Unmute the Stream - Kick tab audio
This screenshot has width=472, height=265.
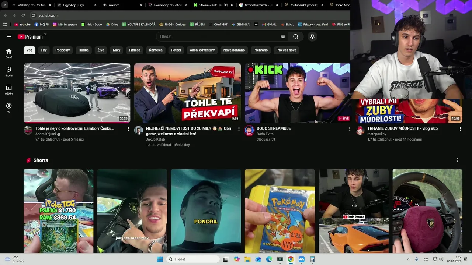226,5
